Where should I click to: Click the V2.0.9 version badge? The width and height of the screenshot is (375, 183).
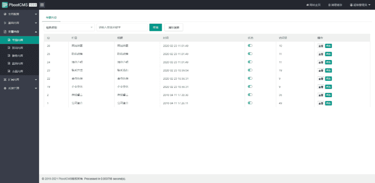(x=33, y=5)
